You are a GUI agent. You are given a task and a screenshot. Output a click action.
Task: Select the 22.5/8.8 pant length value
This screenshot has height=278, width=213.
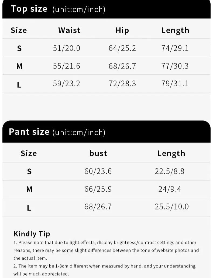tap(170, 171)
